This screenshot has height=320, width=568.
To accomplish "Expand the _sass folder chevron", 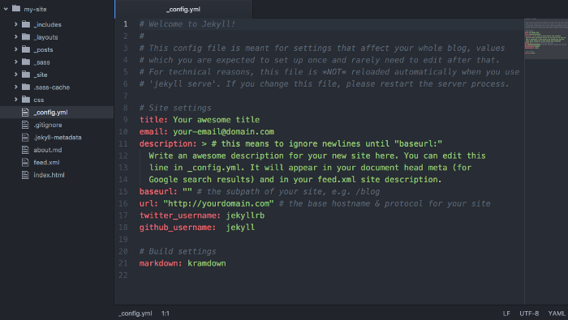I will 15,62.
